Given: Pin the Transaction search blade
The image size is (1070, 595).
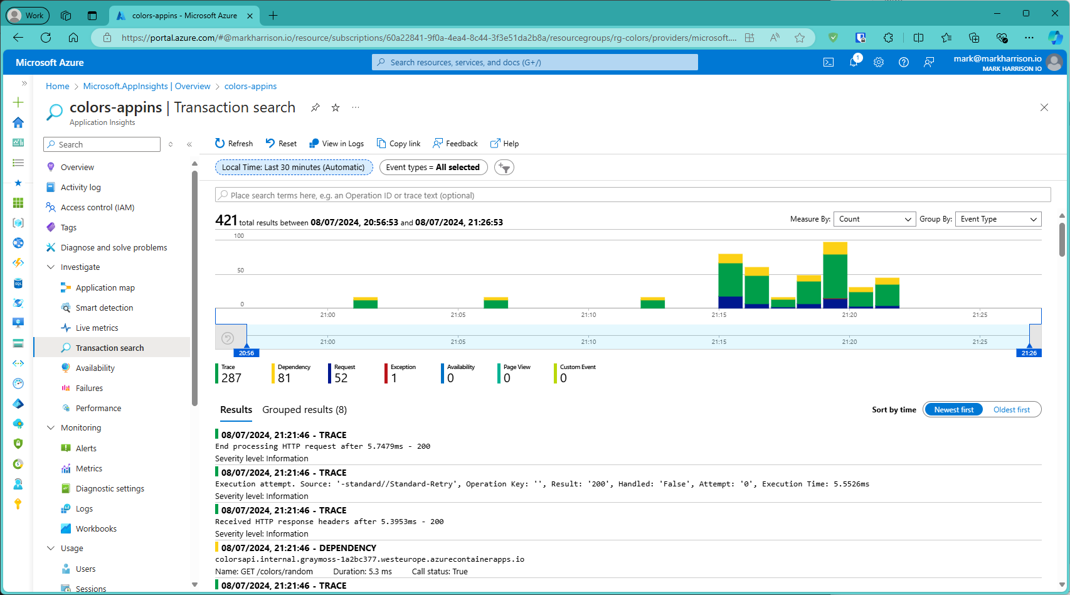Looking at the screenshot, I should [x=315, y=107].
